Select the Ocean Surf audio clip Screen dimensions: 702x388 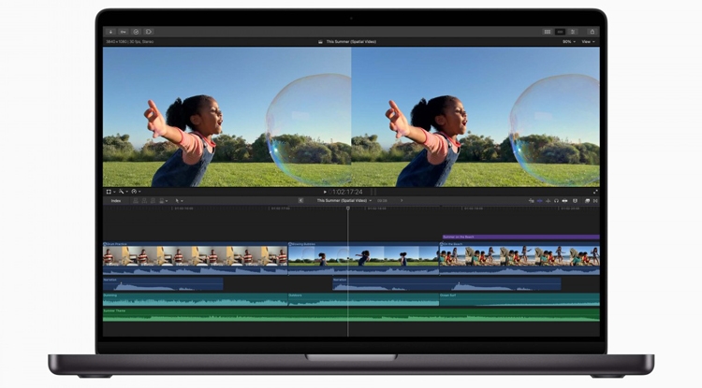point(519,299)
